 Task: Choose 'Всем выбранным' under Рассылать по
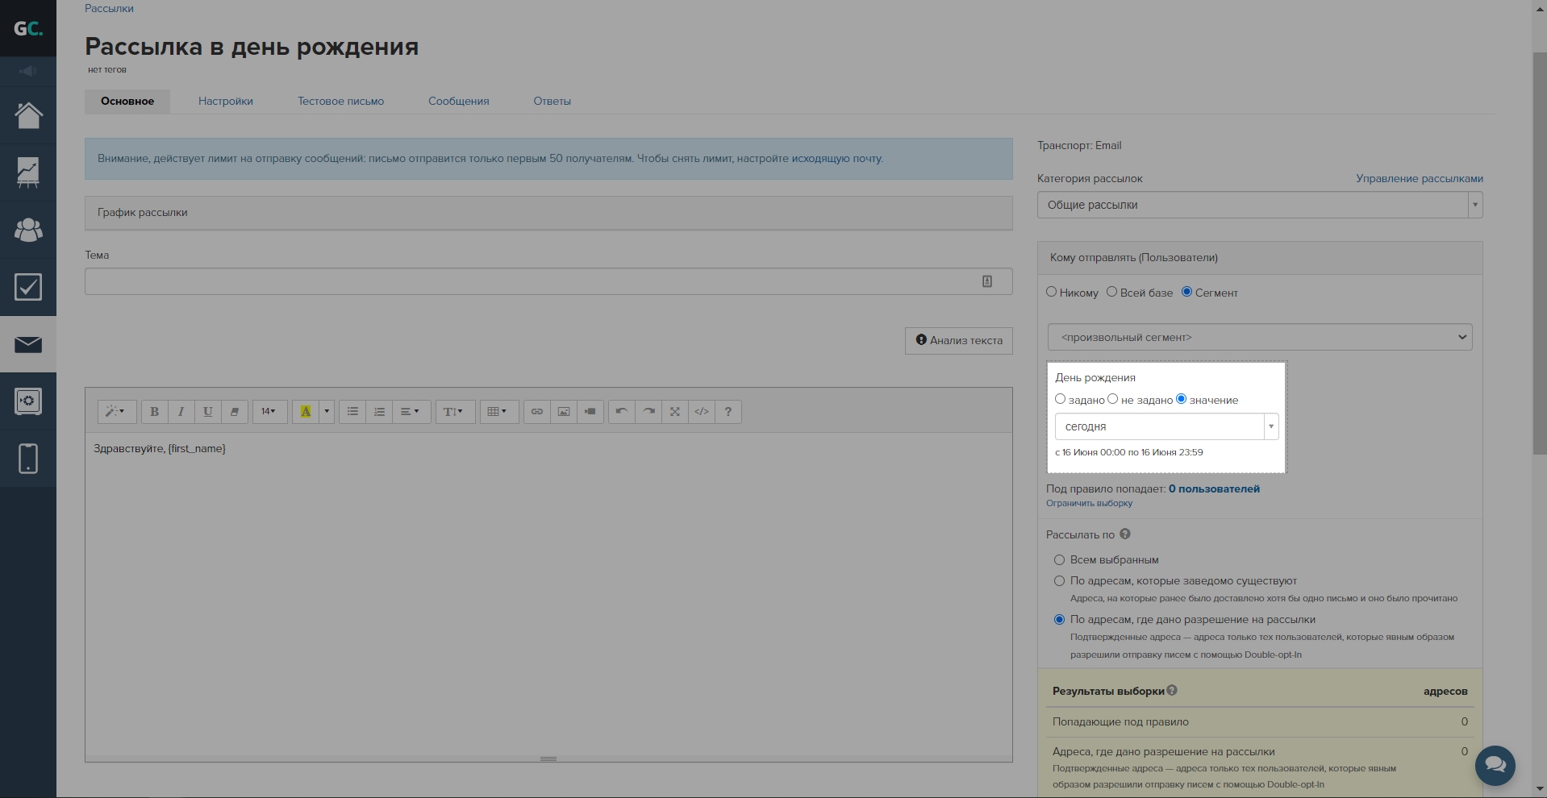point(1060,559)
